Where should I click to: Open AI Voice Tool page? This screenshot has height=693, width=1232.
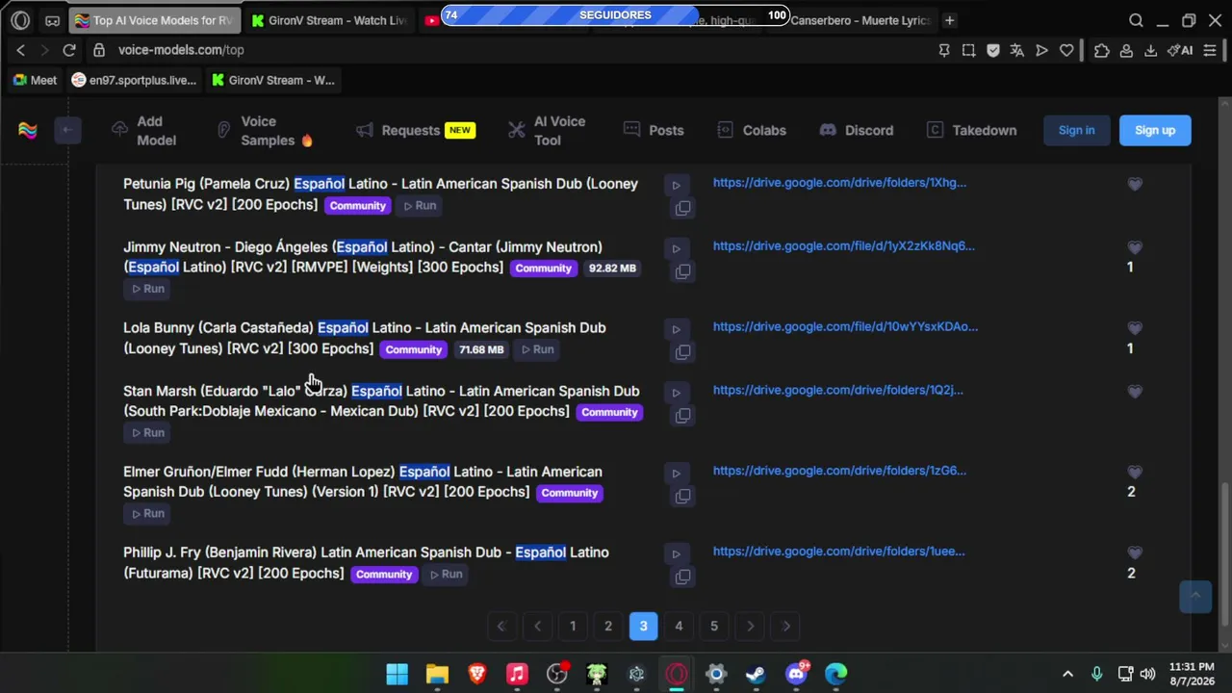click(x=548, y=130)
